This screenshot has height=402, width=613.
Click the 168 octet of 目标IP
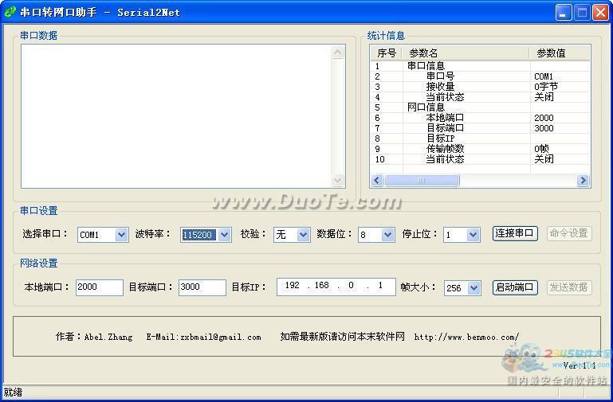(x=322, y=285)
